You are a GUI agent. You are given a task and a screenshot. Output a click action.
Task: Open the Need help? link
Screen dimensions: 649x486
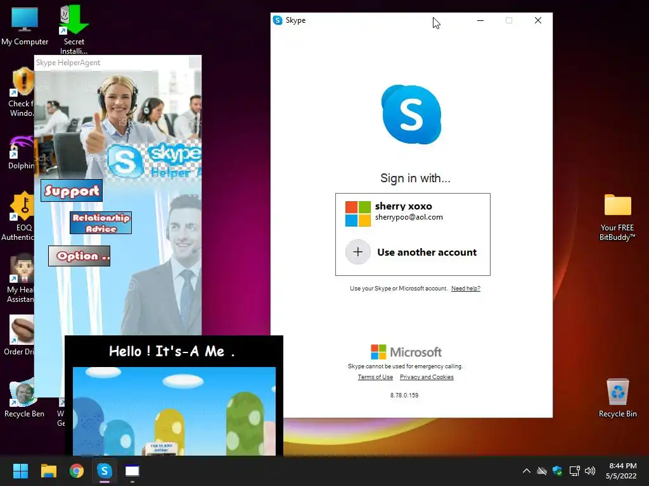tap(466, 289)
